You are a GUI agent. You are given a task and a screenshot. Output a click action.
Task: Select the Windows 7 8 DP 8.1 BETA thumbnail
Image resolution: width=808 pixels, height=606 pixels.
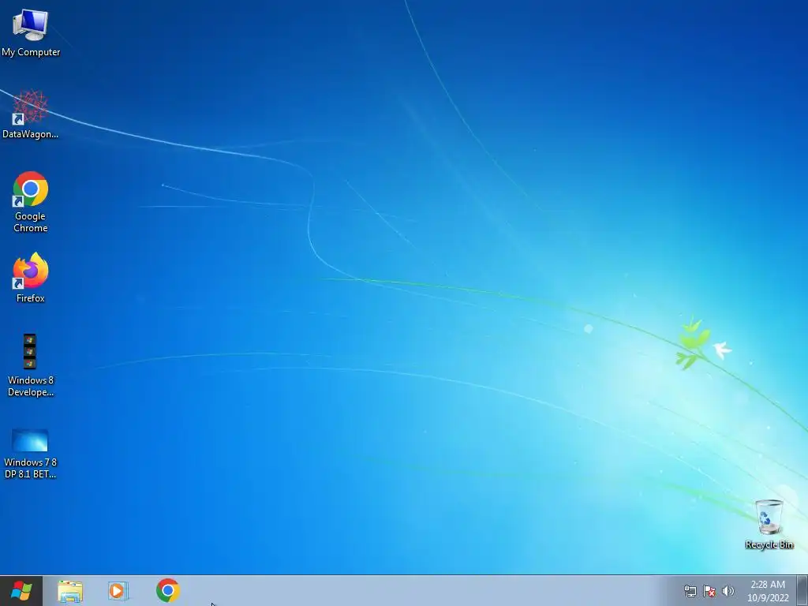click(30, 440)
